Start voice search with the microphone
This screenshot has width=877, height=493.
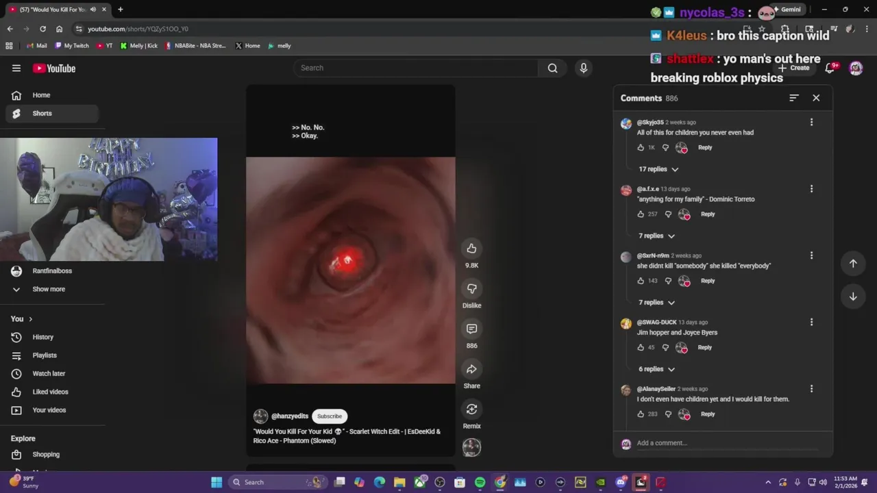(583, 68)
